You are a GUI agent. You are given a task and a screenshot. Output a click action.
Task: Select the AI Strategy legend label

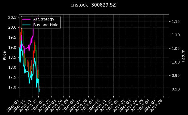(x=44, y=19)
